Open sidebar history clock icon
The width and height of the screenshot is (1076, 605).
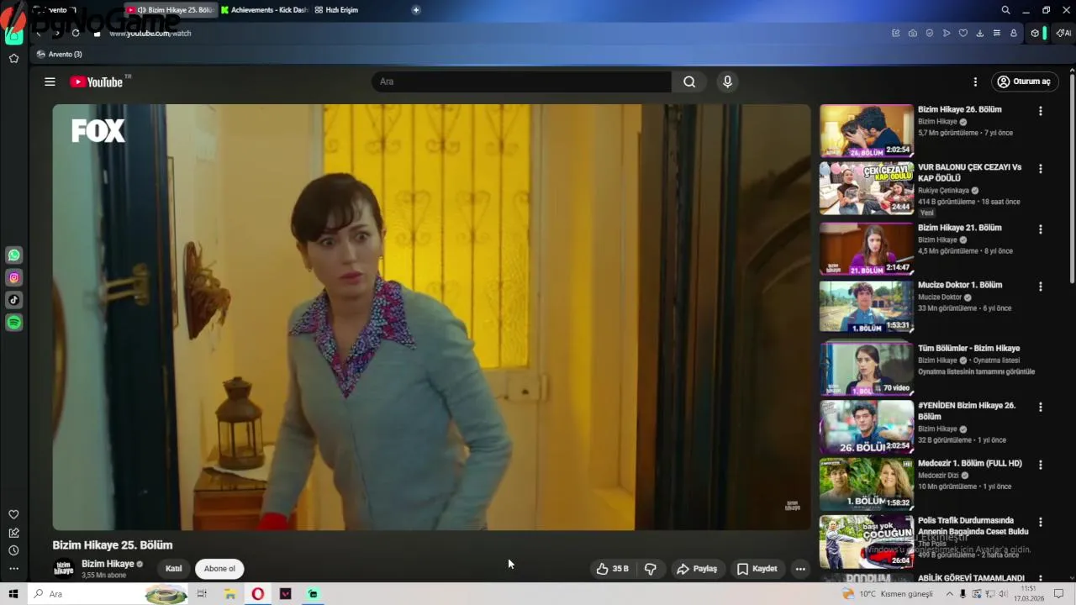13,550
